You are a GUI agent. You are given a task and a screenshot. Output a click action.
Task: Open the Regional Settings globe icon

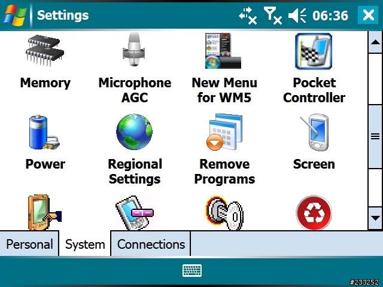pyautogui.click(x=134, y=132)
